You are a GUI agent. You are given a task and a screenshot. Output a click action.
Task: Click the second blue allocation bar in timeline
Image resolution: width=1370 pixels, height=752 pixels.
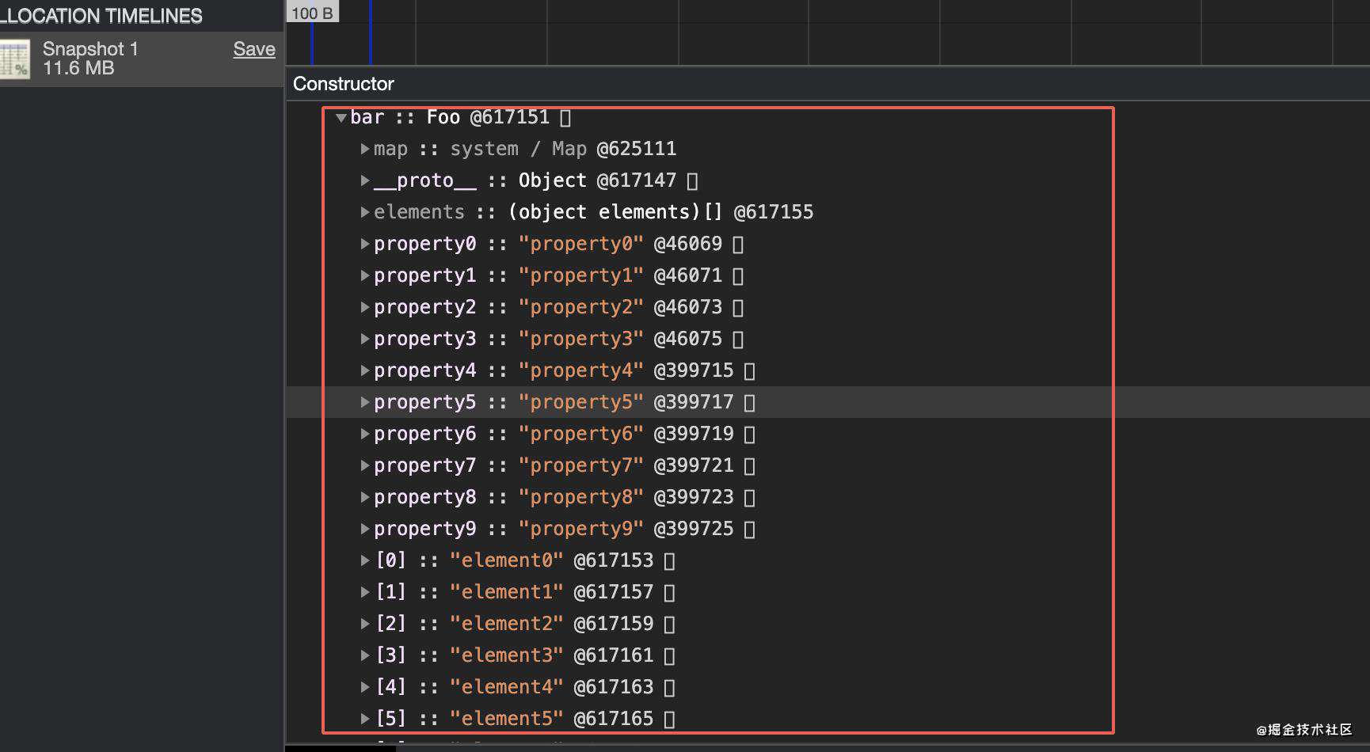[x=370, y=32]
